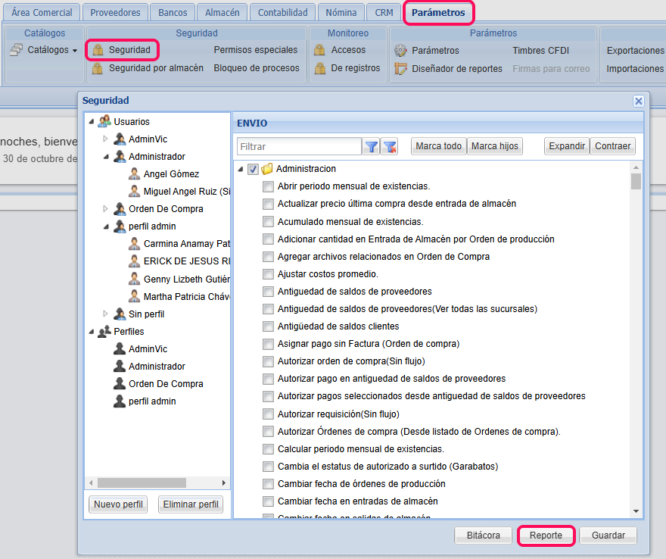The height and width of the screenshot is (559, 666).
Task: Click the horizontal scrollbar in users tree
Action: click(x=142, y=482)
